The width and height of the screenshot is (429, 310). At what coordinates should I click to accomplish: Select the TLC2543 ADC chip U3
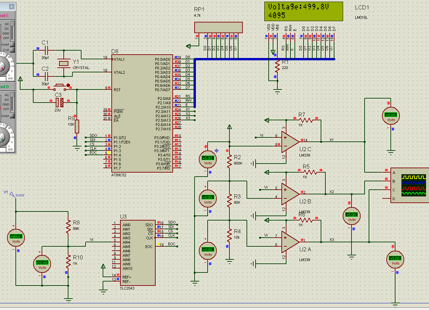click(138, 253)
